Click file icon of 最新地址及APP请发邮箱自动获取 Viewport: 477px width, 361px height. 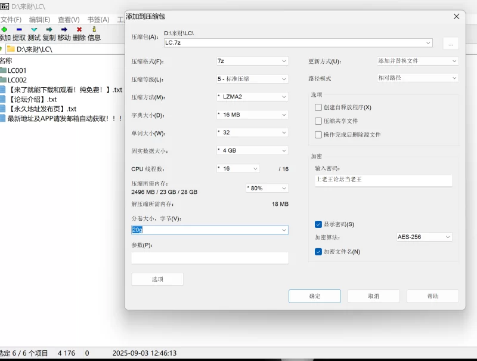tap(3, 118)
